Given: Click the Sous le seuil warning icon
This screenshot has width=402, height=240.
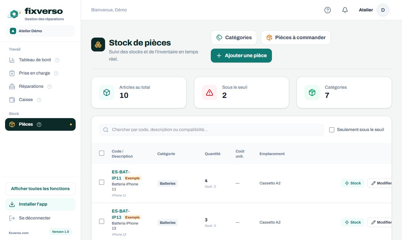Looking at the screenshot, I should click(x=210, y=93).
